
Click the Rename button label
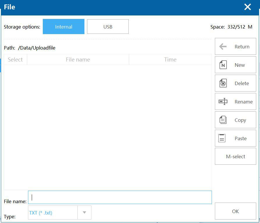click(244, 102)
